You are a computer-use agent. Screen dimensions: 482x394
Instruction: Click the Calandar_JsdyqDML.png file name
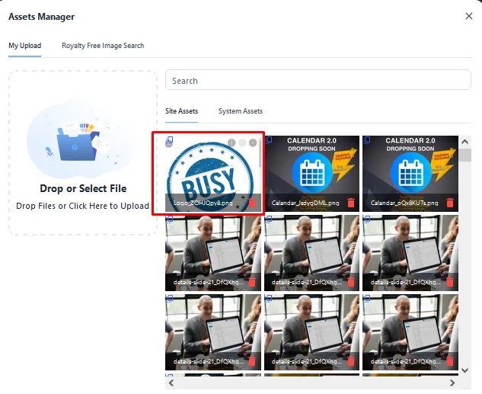click(305, 203)
